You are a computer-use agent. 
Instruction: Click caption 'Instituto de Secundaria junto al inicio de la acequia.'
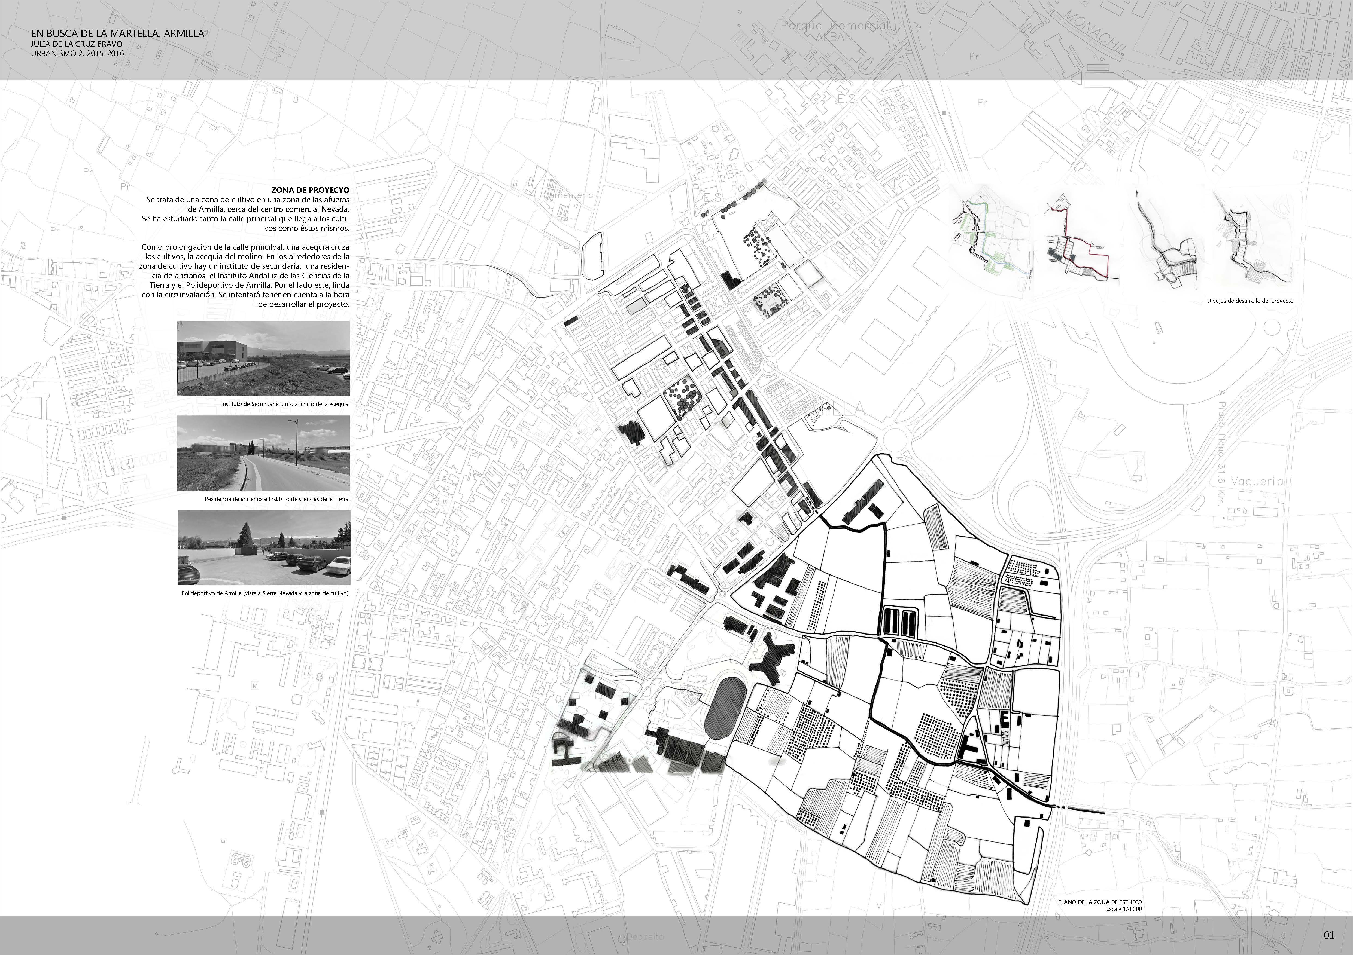point(285,405)
